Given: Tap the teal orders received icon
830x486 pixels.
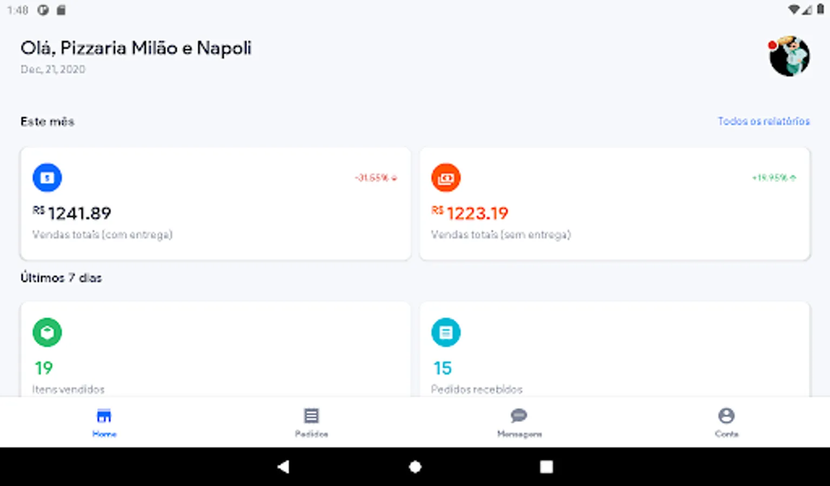Looking at the screenshot, I should click(x=446, y=332).
